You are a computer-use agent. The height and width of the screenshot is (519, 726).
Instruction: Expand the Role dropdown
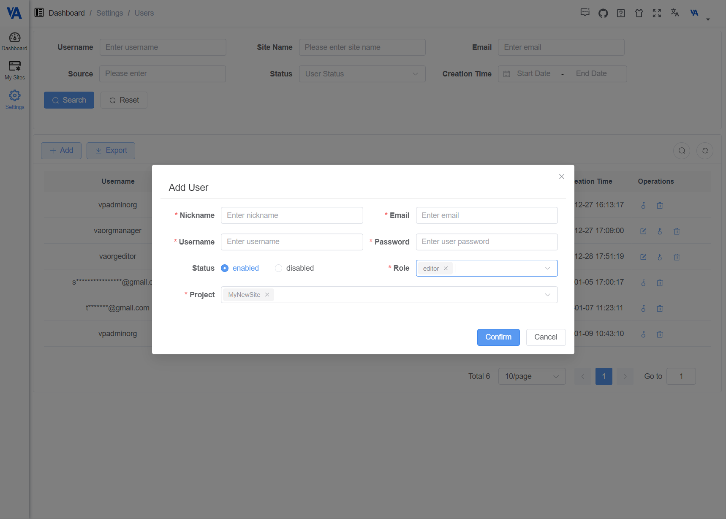click(x=547, y=268)
